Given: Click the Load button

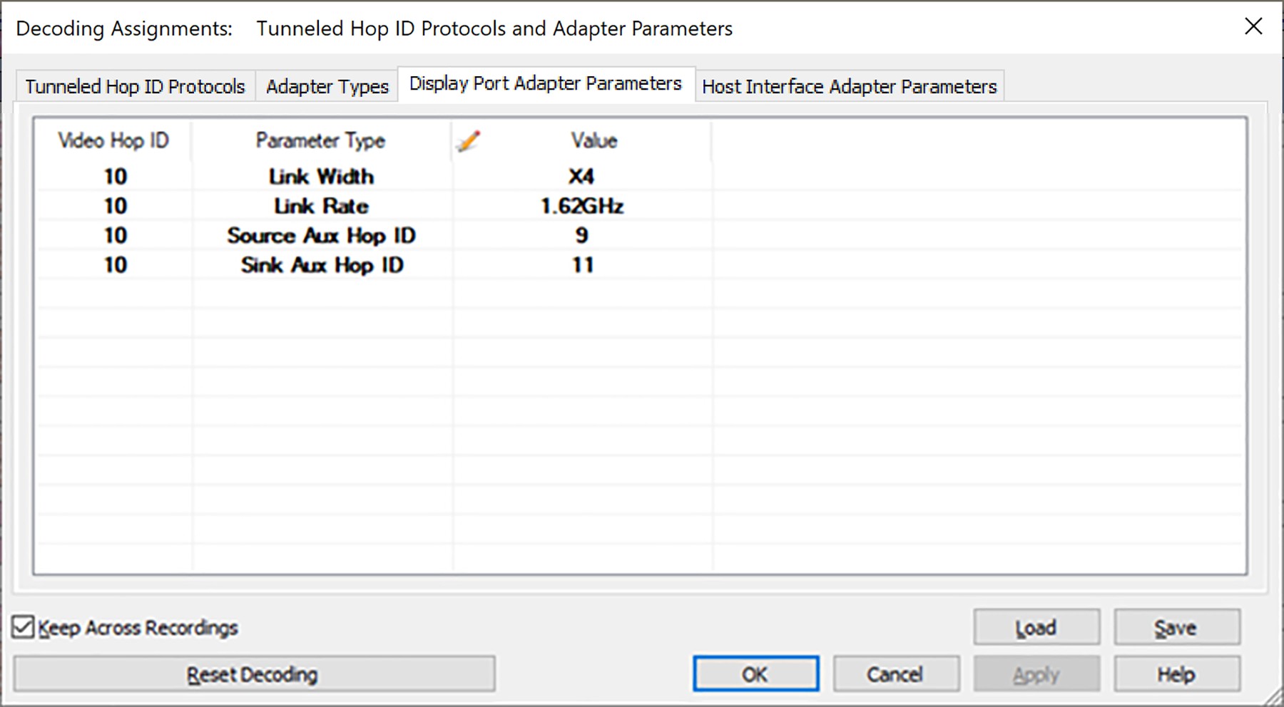Looking at the screenshot, I should coord(1036,627).
